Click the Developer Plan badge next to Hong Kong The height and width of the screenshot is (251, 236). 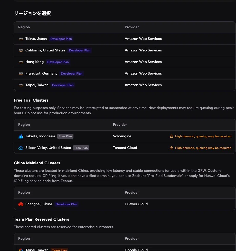coord(58,62)
